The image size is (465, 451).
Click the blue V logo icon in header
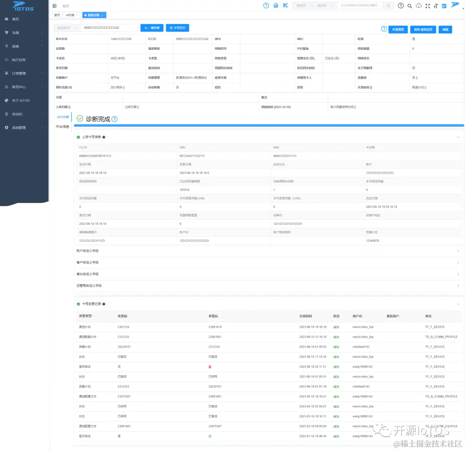click(285, 5)
